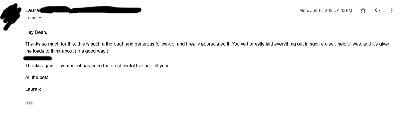Click the 'Laura x' signature
403x113 pixels.
click(x=33, y=89)
